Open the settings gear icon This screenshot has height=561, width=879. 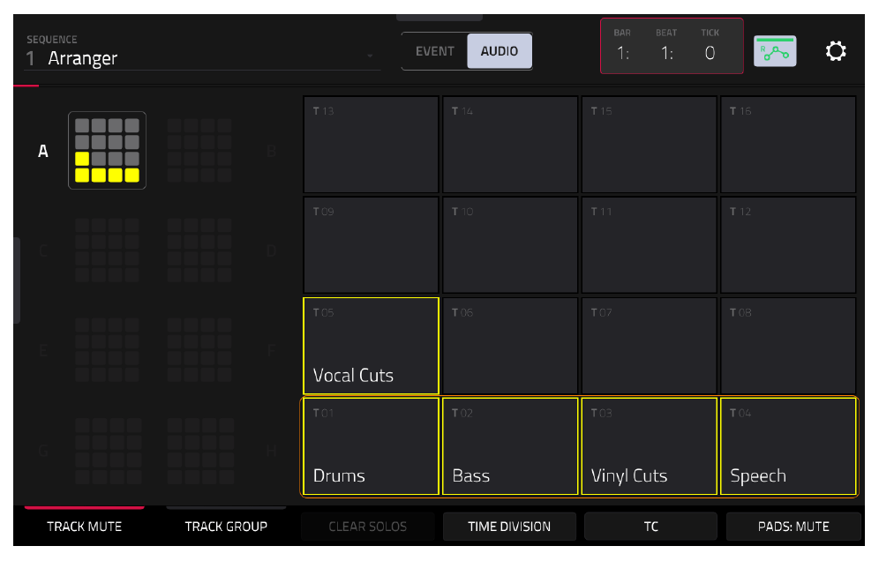coord(835,51)
